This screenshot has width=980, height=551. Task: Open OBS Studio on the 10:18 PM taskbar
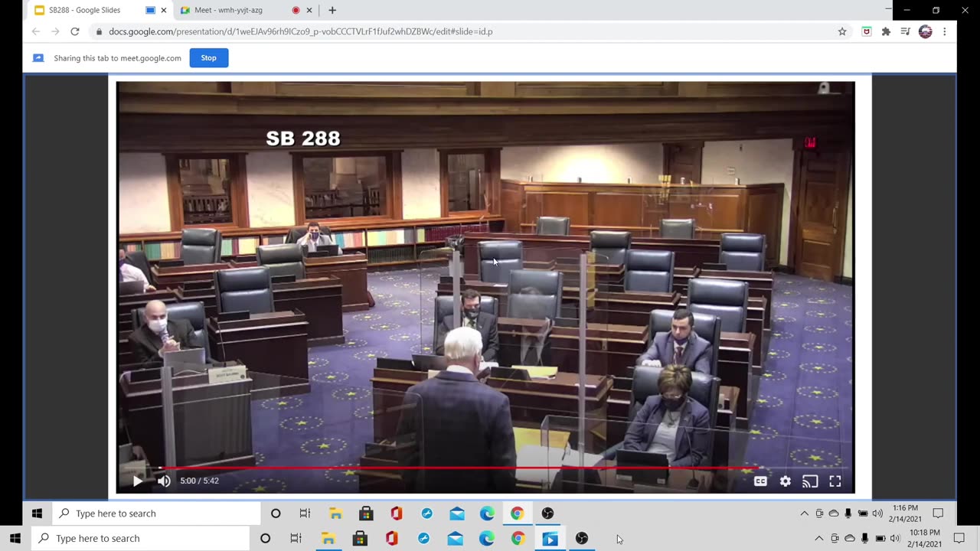[x=582, y=539]
